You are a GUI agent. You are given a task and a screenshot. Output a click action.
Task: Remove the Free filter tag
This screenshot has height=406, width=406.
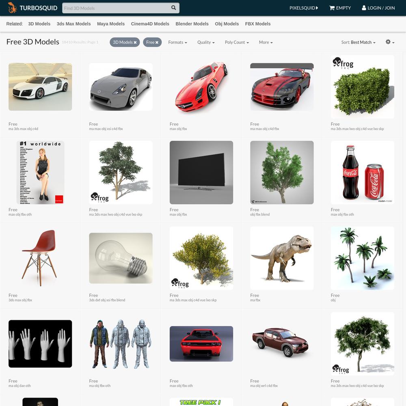pos(157,43)
